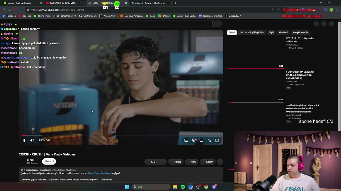Screen dimensions: 341x191
Task: Open OBS Studio from the taskbar
Action: coord(198,187)
